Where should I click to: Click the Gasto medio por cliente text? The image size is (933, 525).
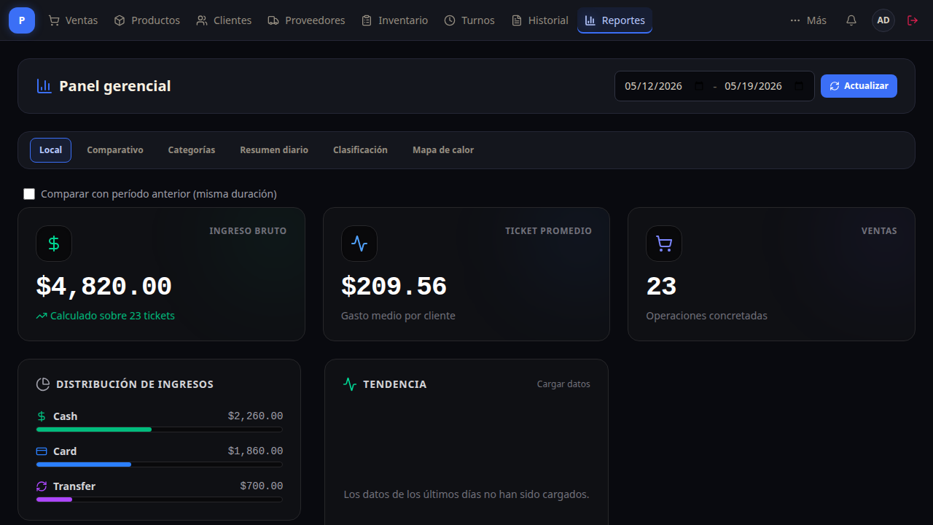point(398,316)
